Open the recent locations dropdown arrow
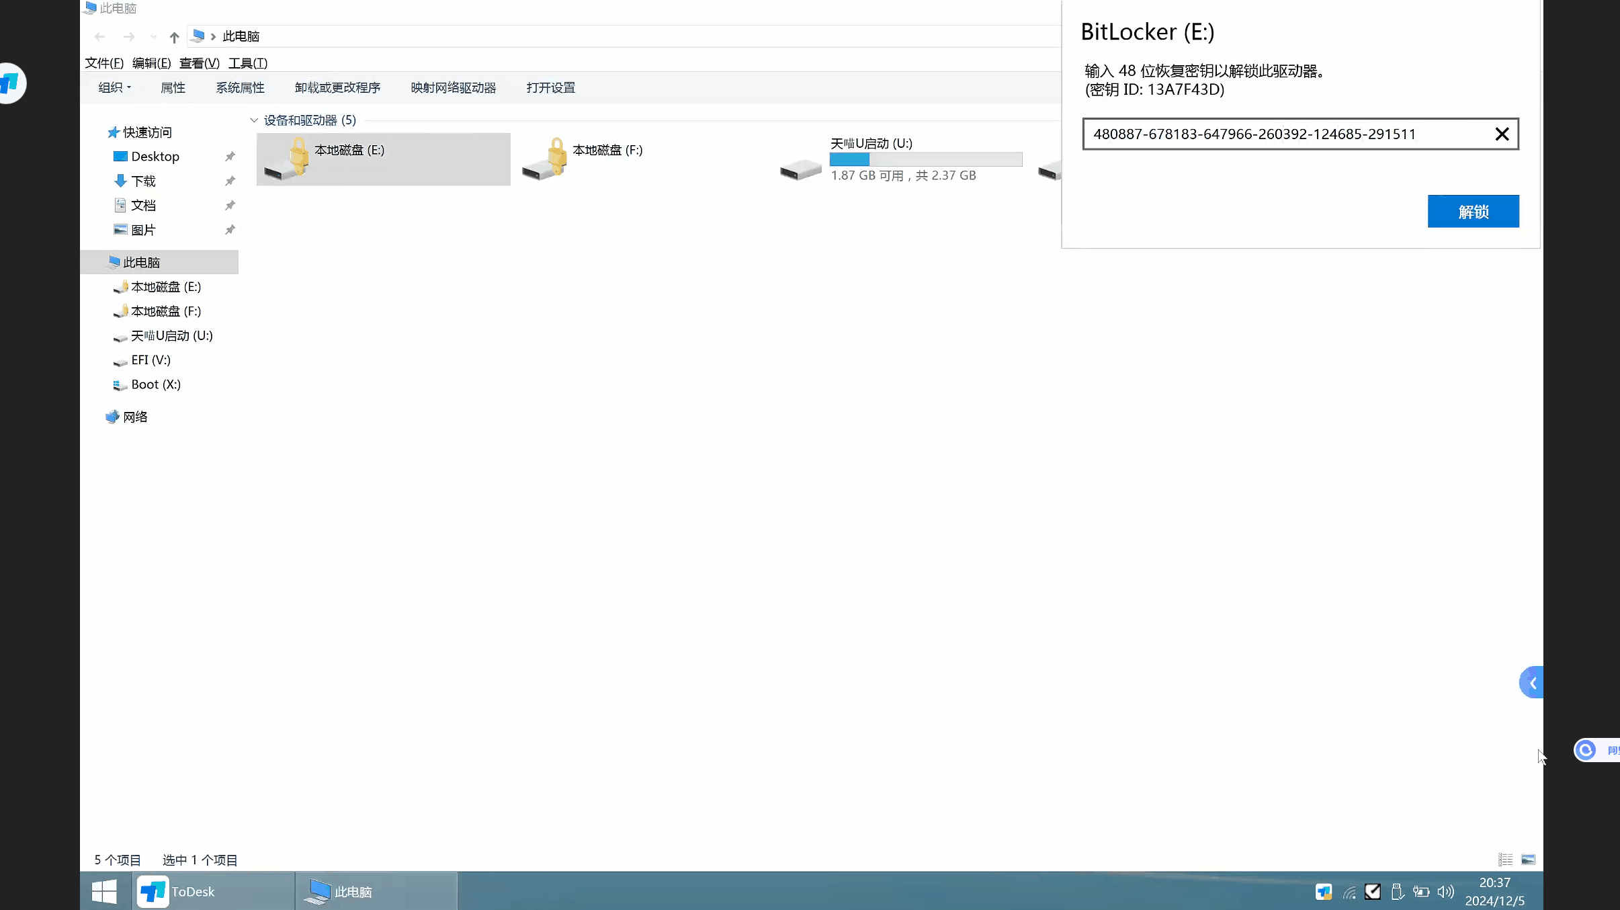The height and width of the screenshot is (910, 1620). click(x=153, y=37)
